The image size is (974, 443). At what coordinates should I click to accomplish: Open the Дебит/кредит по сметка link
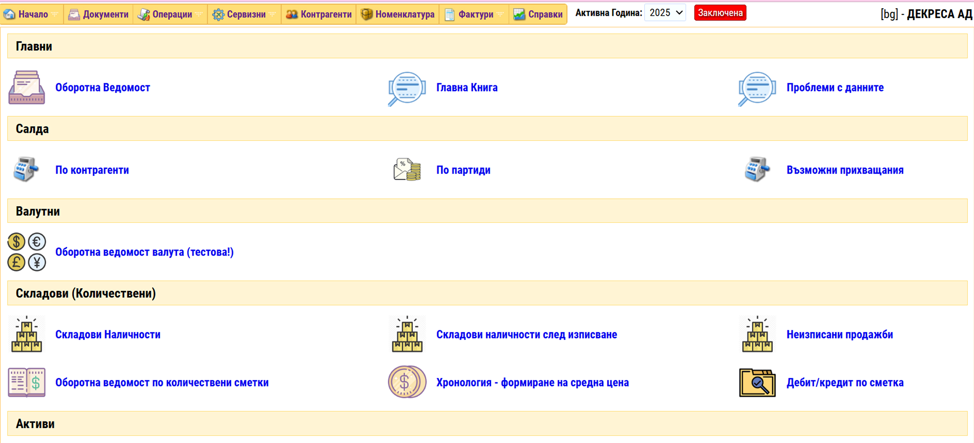[845, 382]
